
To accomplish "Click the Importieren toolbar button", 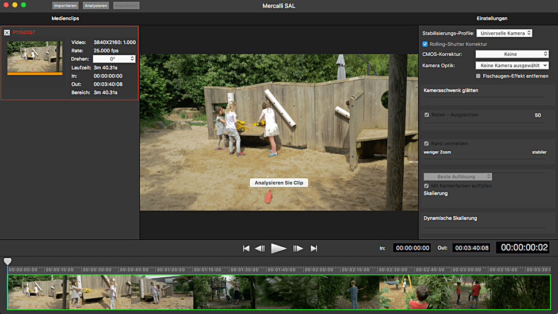I will tap(65, 6).
